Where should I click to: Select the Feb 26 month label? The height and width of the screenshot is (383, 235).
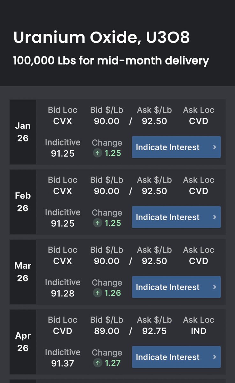click(23, 202)
